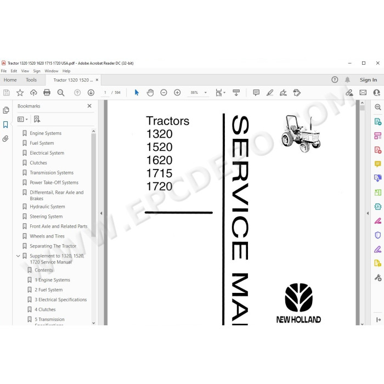Close the Bookmarks panel
384x384 pixels.
click(x=89, y=106)
